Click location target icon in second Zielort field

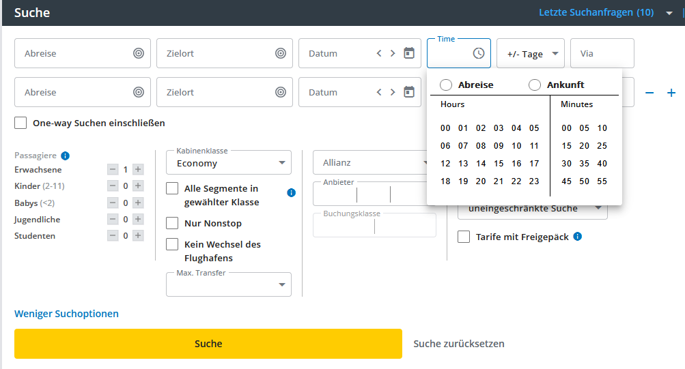pos(281,92)
